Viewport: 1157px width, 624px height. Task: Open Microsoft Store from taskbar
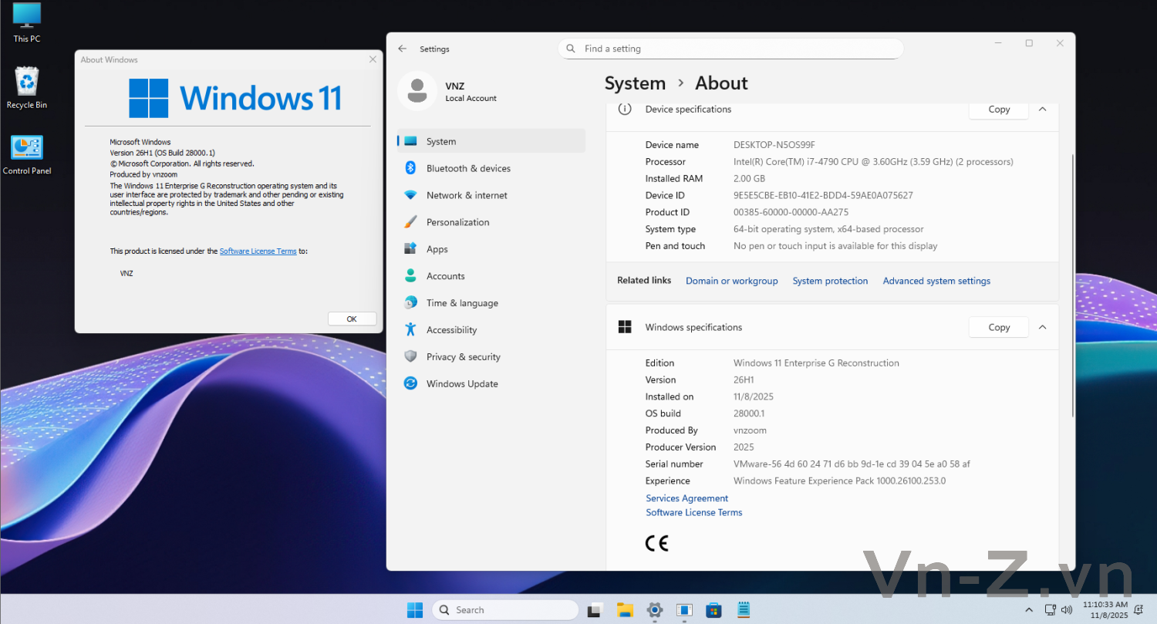point(714,610)
